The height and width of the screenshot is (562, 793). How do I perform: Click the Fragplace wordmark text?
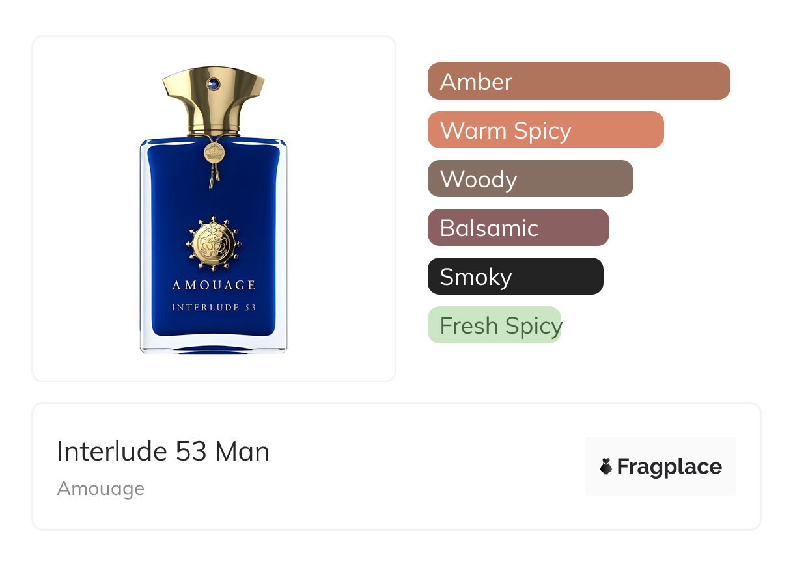pyautogui.click(x=669, y=467)
